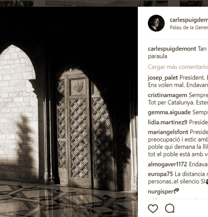208x217 pixels.
Task: Go to almogaver1172's profile
Action: pyautogui.click(x=167, y=164)
